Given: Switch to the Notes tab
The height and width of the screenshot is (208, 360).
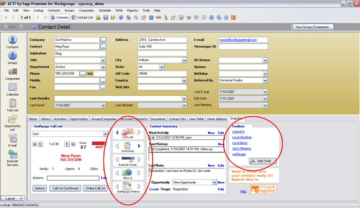Looking at the screenshot, I should (33, 119).
